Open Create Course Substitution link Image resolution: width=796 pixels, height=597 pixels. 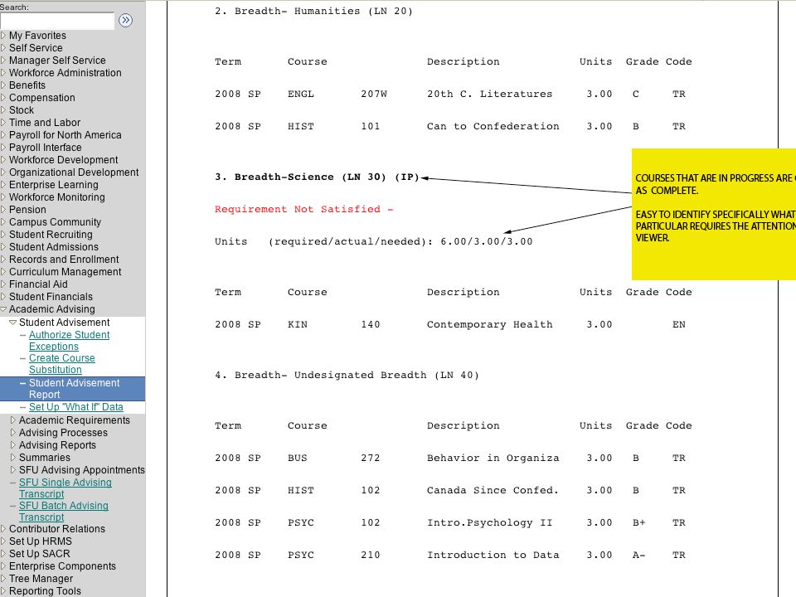[62, 364]
